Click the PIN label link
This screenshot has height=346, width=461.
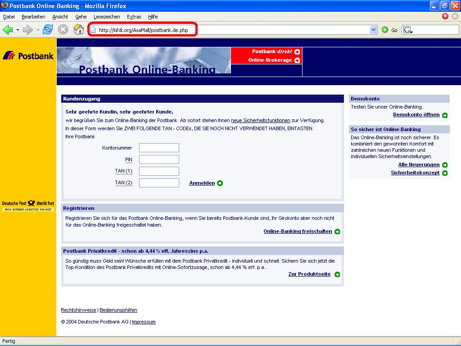click(x=129, y=159)
